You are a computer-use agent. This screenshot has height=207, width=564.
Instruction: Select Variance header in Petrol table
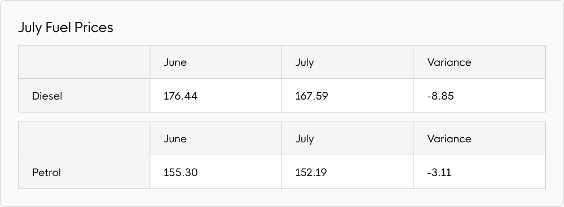450,139
